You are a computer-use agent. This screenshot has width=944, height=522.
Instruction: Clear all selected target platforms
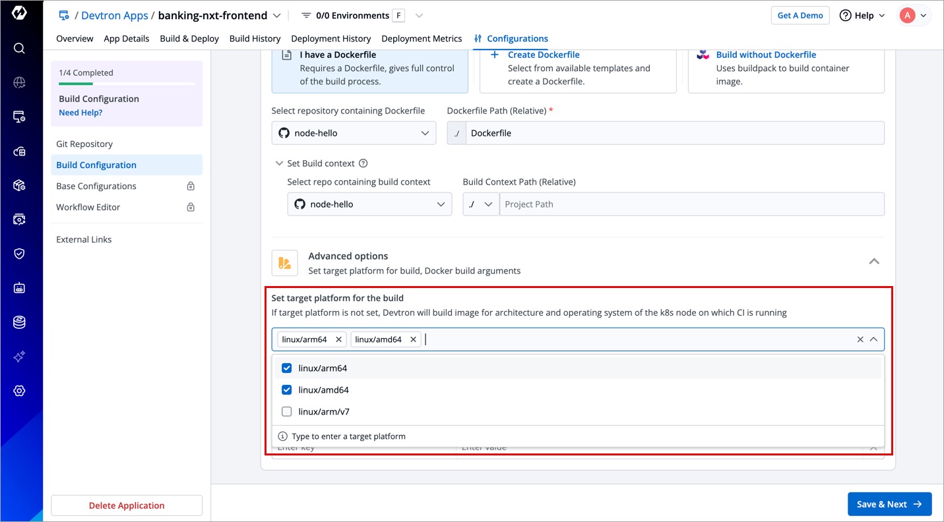(x=860, y=339)
